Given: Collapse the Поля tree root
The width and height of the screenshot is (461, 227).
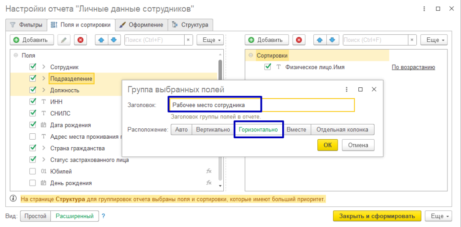Looking at the screenshot, I should [x=16, y=55].
